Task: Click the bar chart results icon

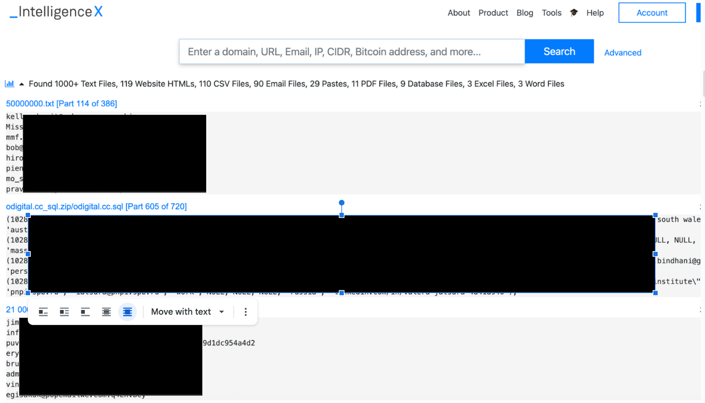Action: (x=9, y=83)
